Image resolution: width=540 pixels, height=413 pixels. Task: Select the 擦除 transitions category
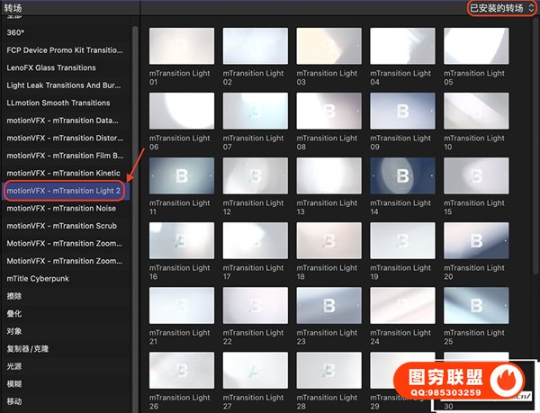click(x=14, y=296)
